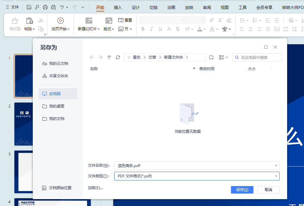Create a new folder icon
Viewport: 304px width, 206px height.
click(212, 57)
